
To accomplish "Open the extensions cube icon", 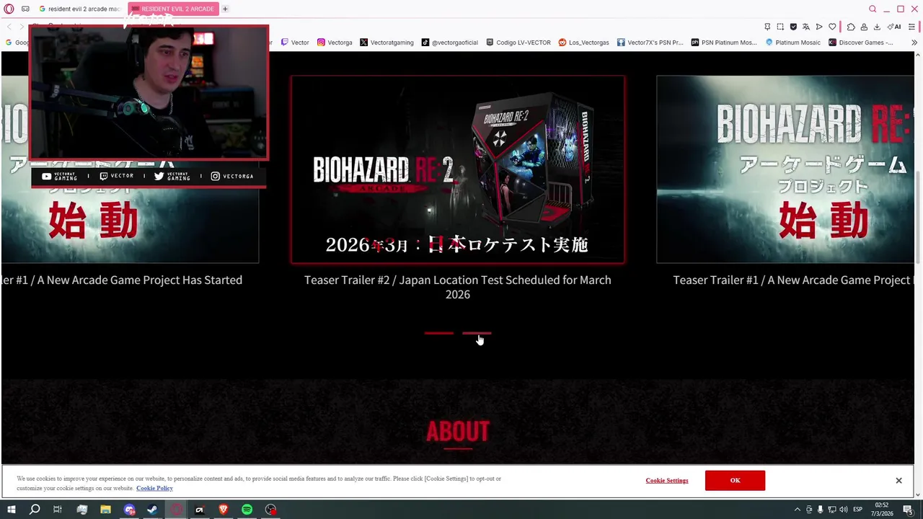I will pyautogui.click(x=851, y=27).
